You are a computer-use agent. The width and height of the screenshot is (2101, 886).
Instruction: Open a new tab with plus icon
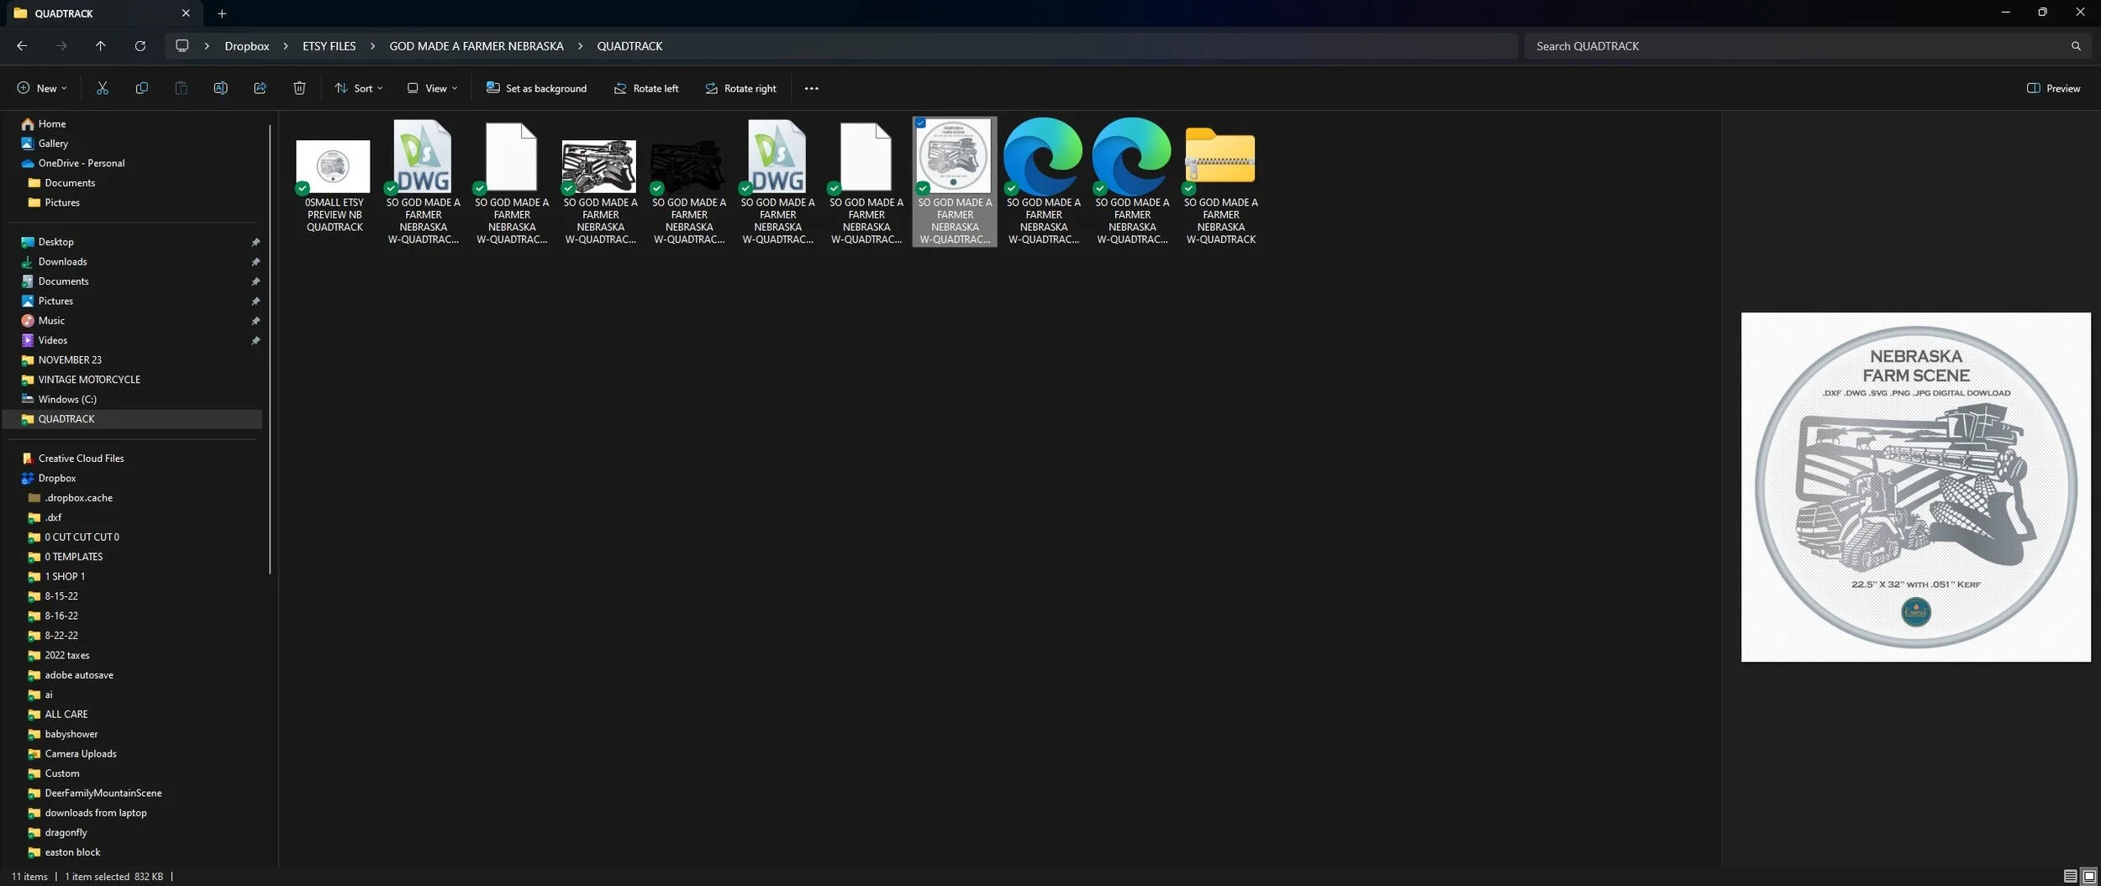point(222,13)
